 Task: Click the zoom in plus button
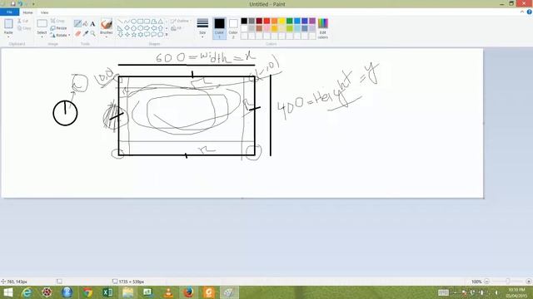pos(528,282)
